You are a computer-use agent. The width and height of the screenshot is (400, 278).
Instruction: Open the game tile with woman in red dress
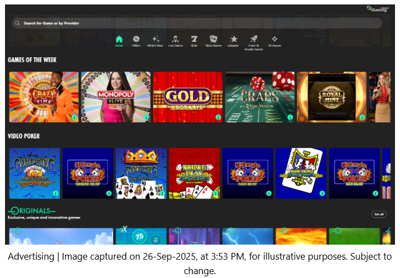tap(379, 97)
